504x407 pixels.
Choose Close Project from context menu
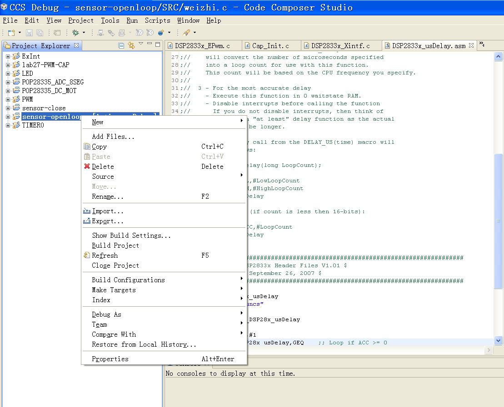click(x=164, y=265)
